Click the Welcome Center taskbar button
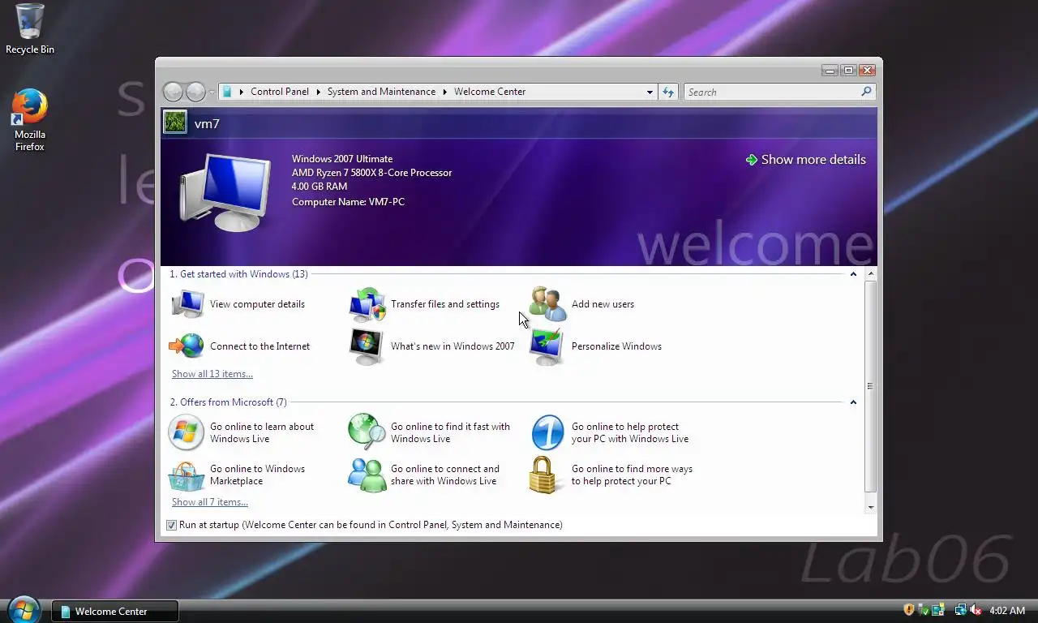The width and height of the screenshot is (1038, 623). pyautogui.click(x=115, y=612)
